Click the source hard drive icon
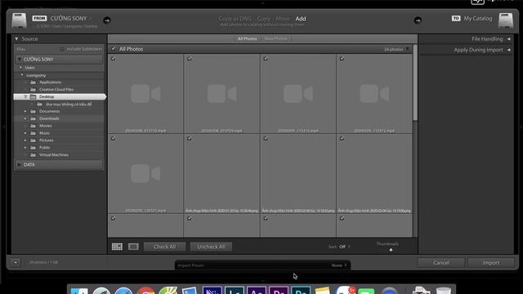Image resolution: width=523 pixels, height=294 pixels. coord(19,20)
